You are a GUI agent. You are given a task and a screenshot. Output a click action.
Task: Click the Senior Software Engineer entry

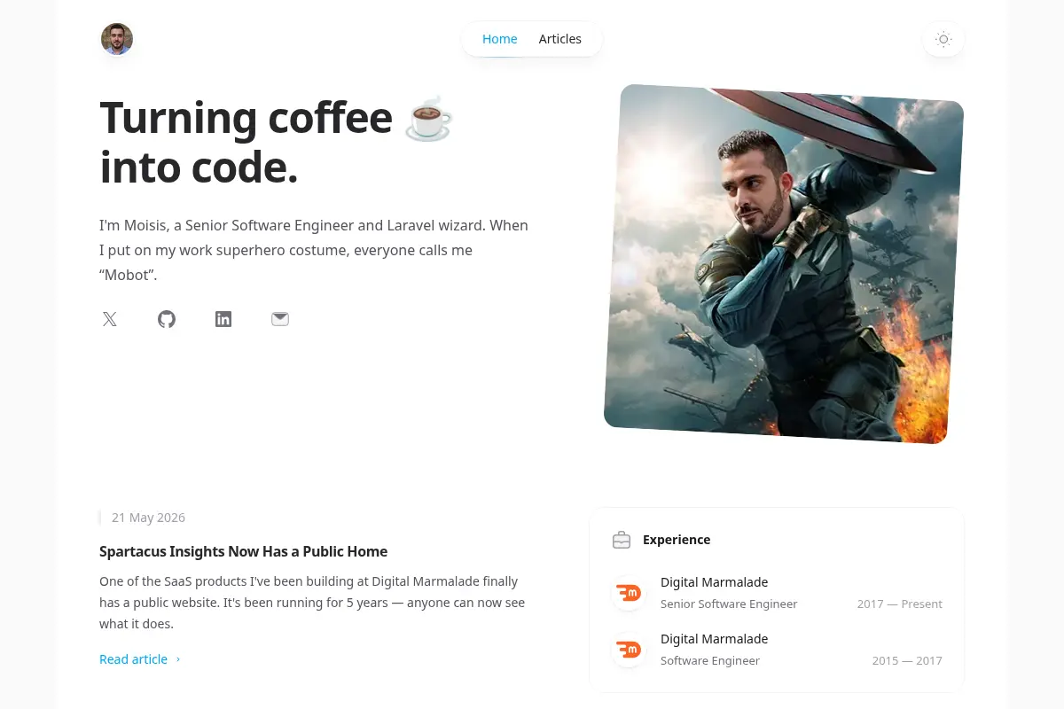pos(778,593)
